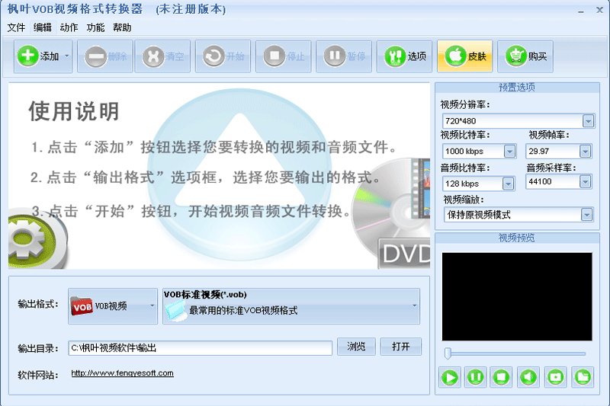This screenshot has height=406, width=610.
Task: Open the 功能 (Function) menu
Action: click(95, 27)
